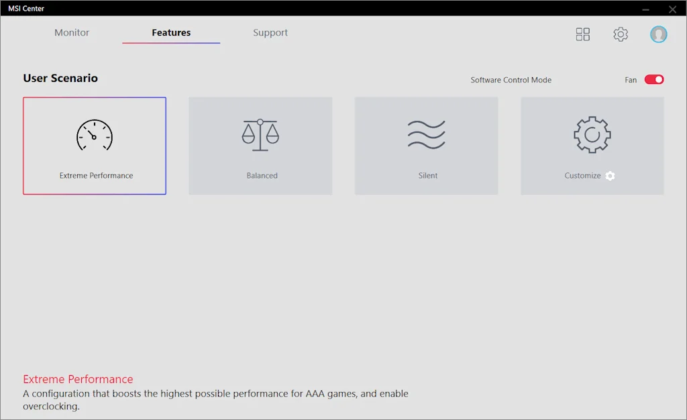Minimize the MSI Center window
This screenshot has height=420, width=687.
(x=646, y=9)
